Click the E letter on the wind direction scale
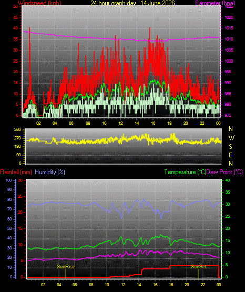245x292 pixels. click(230, 155)
